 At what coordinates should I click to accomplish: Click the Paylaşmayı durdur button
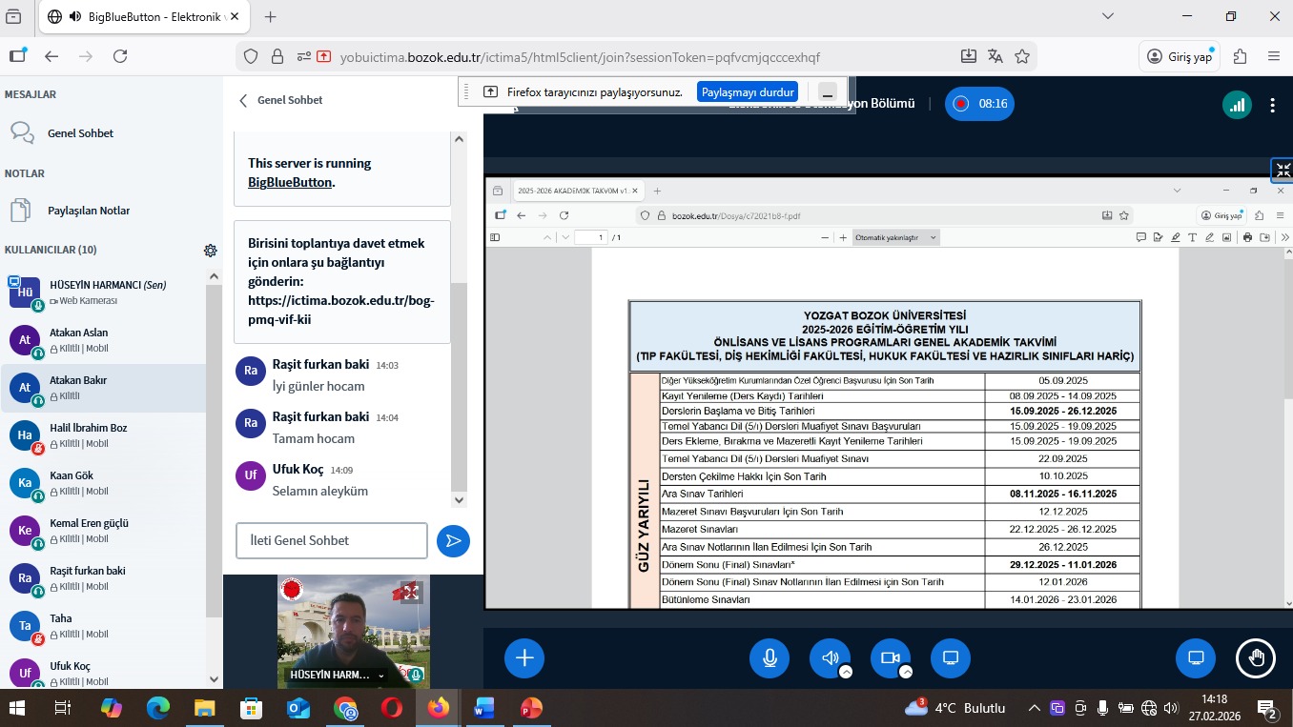point(749,92)
